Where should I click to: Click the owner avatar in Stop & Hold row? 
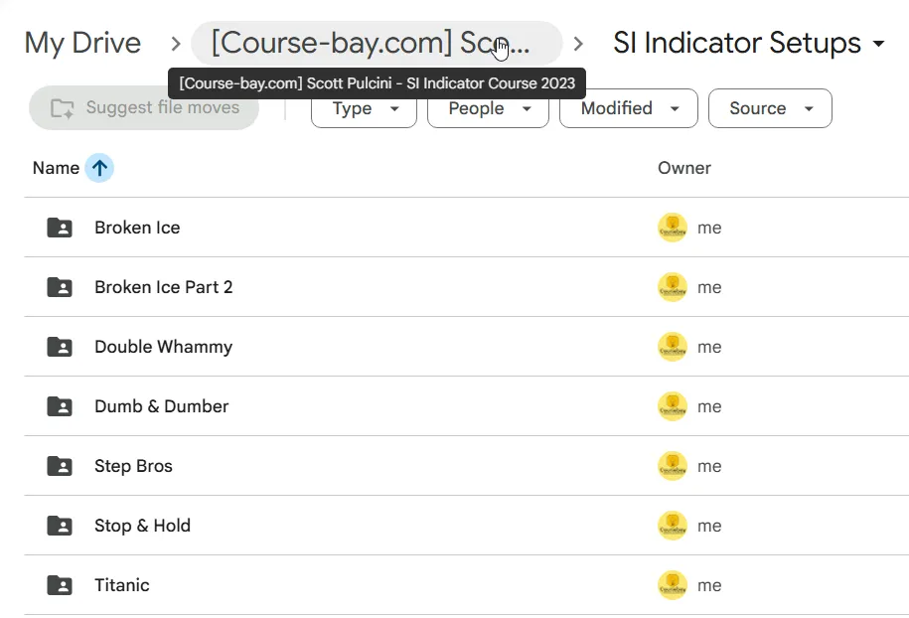click(x=673, y=526)
